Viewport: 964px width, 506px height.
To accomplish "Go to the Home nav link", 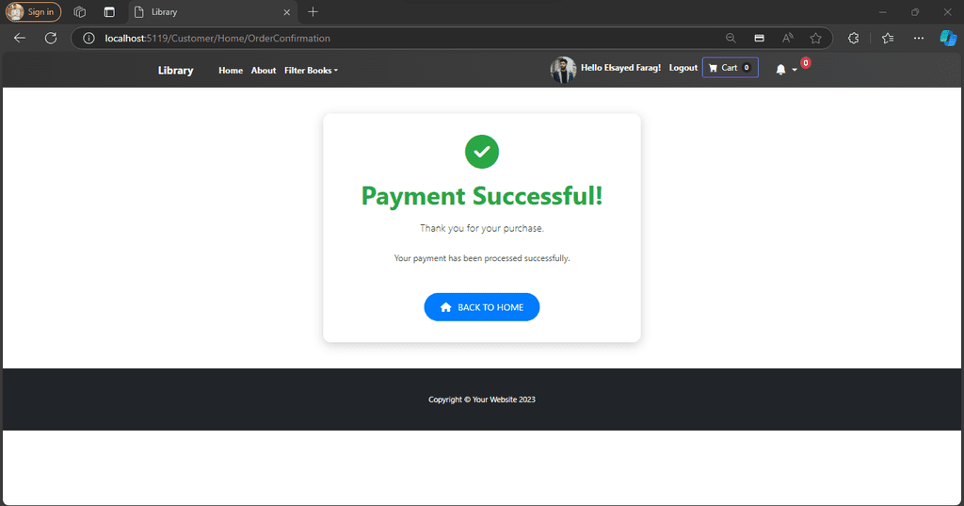I will click(231, 70).
